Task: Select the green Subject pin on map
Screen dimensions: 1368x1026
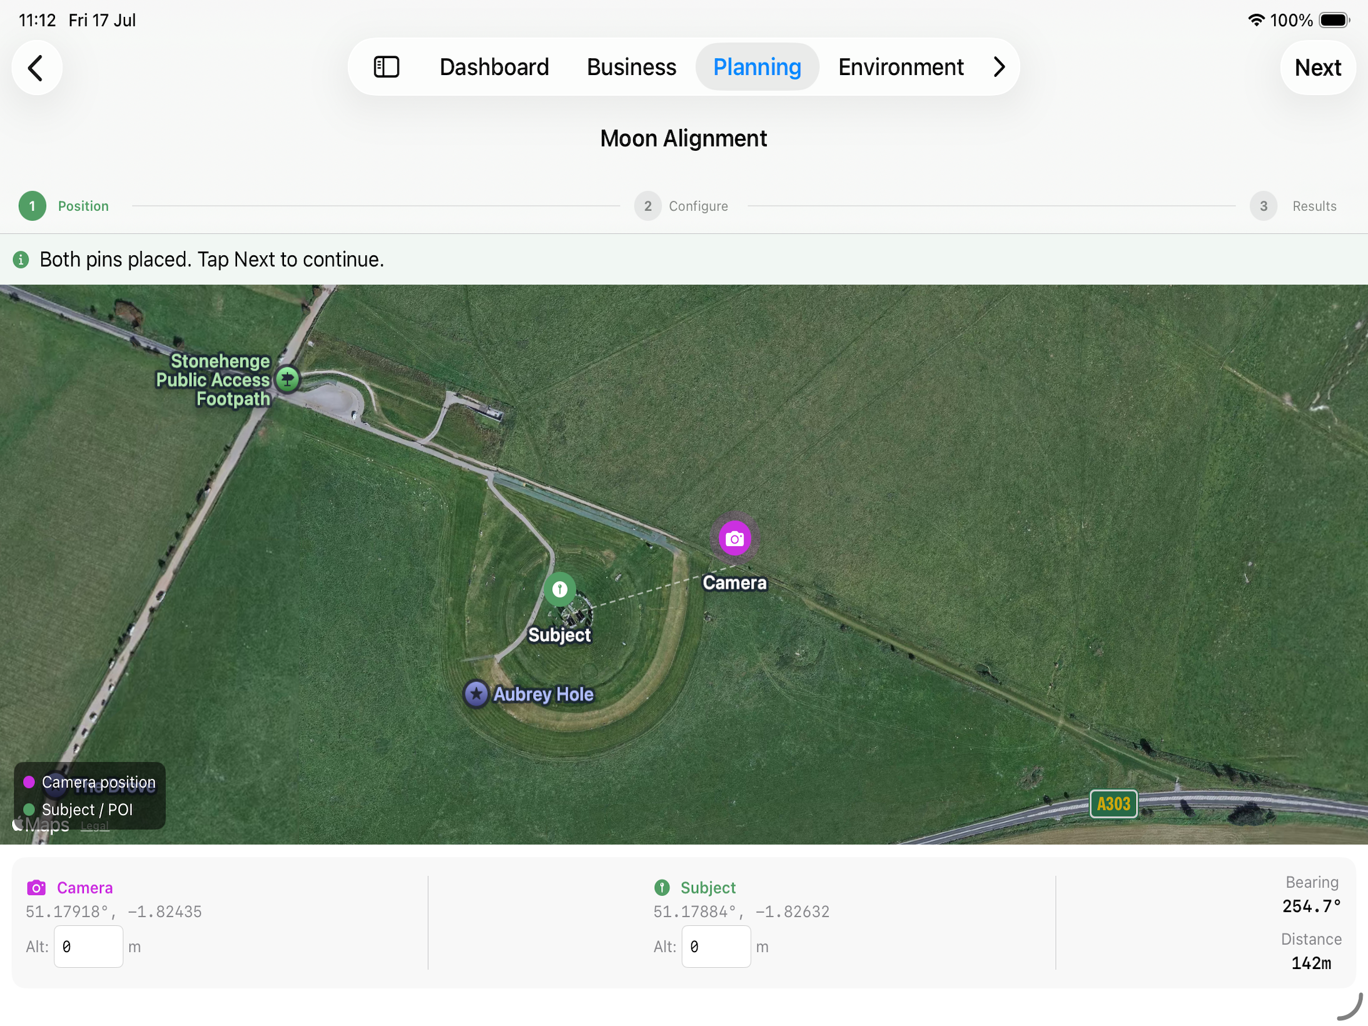Action: 559,589
